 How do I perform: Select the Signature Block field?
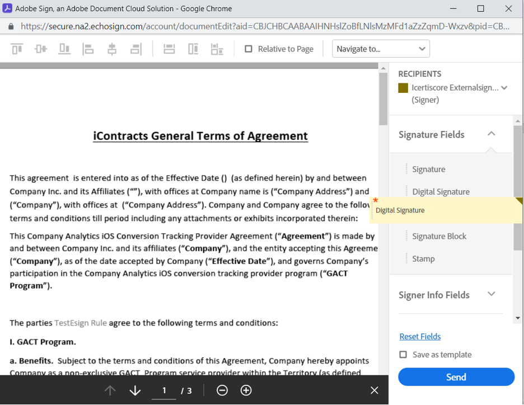click(439, 236)
